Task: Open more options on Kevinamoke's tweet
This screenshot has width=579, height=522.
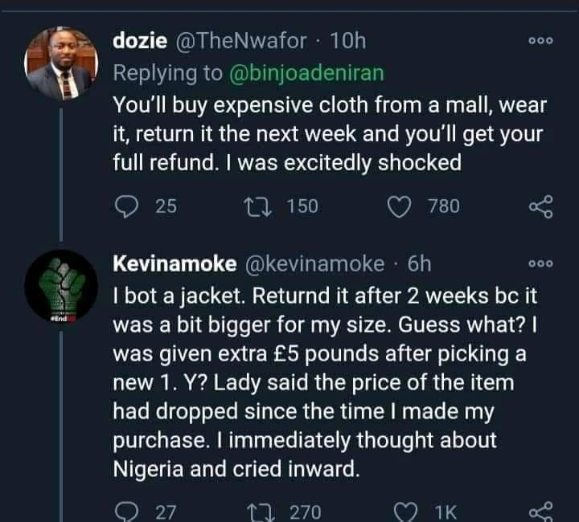Action: coord(541,265)
